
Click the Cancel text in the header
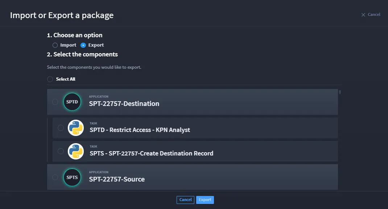pyautogui.click(x=374, y=14)
